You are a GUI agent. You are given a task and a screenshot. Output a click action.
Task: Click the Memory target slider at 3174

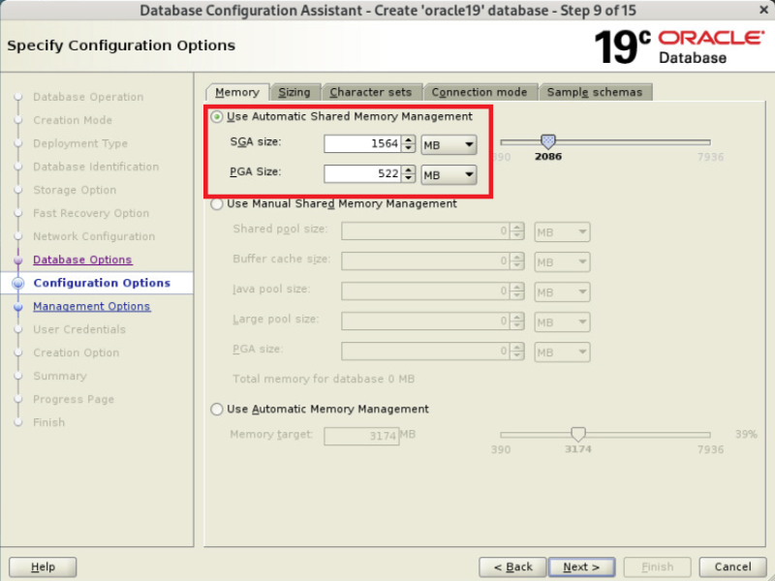point(578,434)
